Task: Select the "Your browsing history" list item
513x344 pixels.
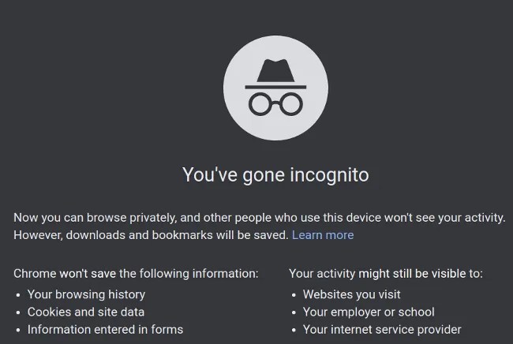Action: coord(86,294)
